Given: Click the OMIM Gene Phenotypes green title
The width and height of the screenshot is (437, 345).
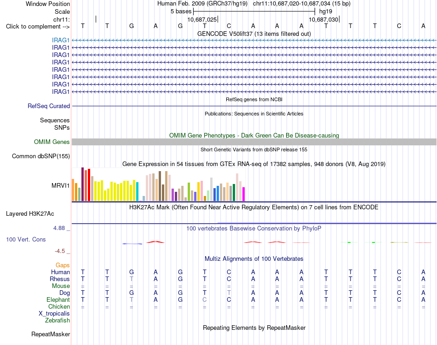Looking at the screenshot, I should [254, 135].
